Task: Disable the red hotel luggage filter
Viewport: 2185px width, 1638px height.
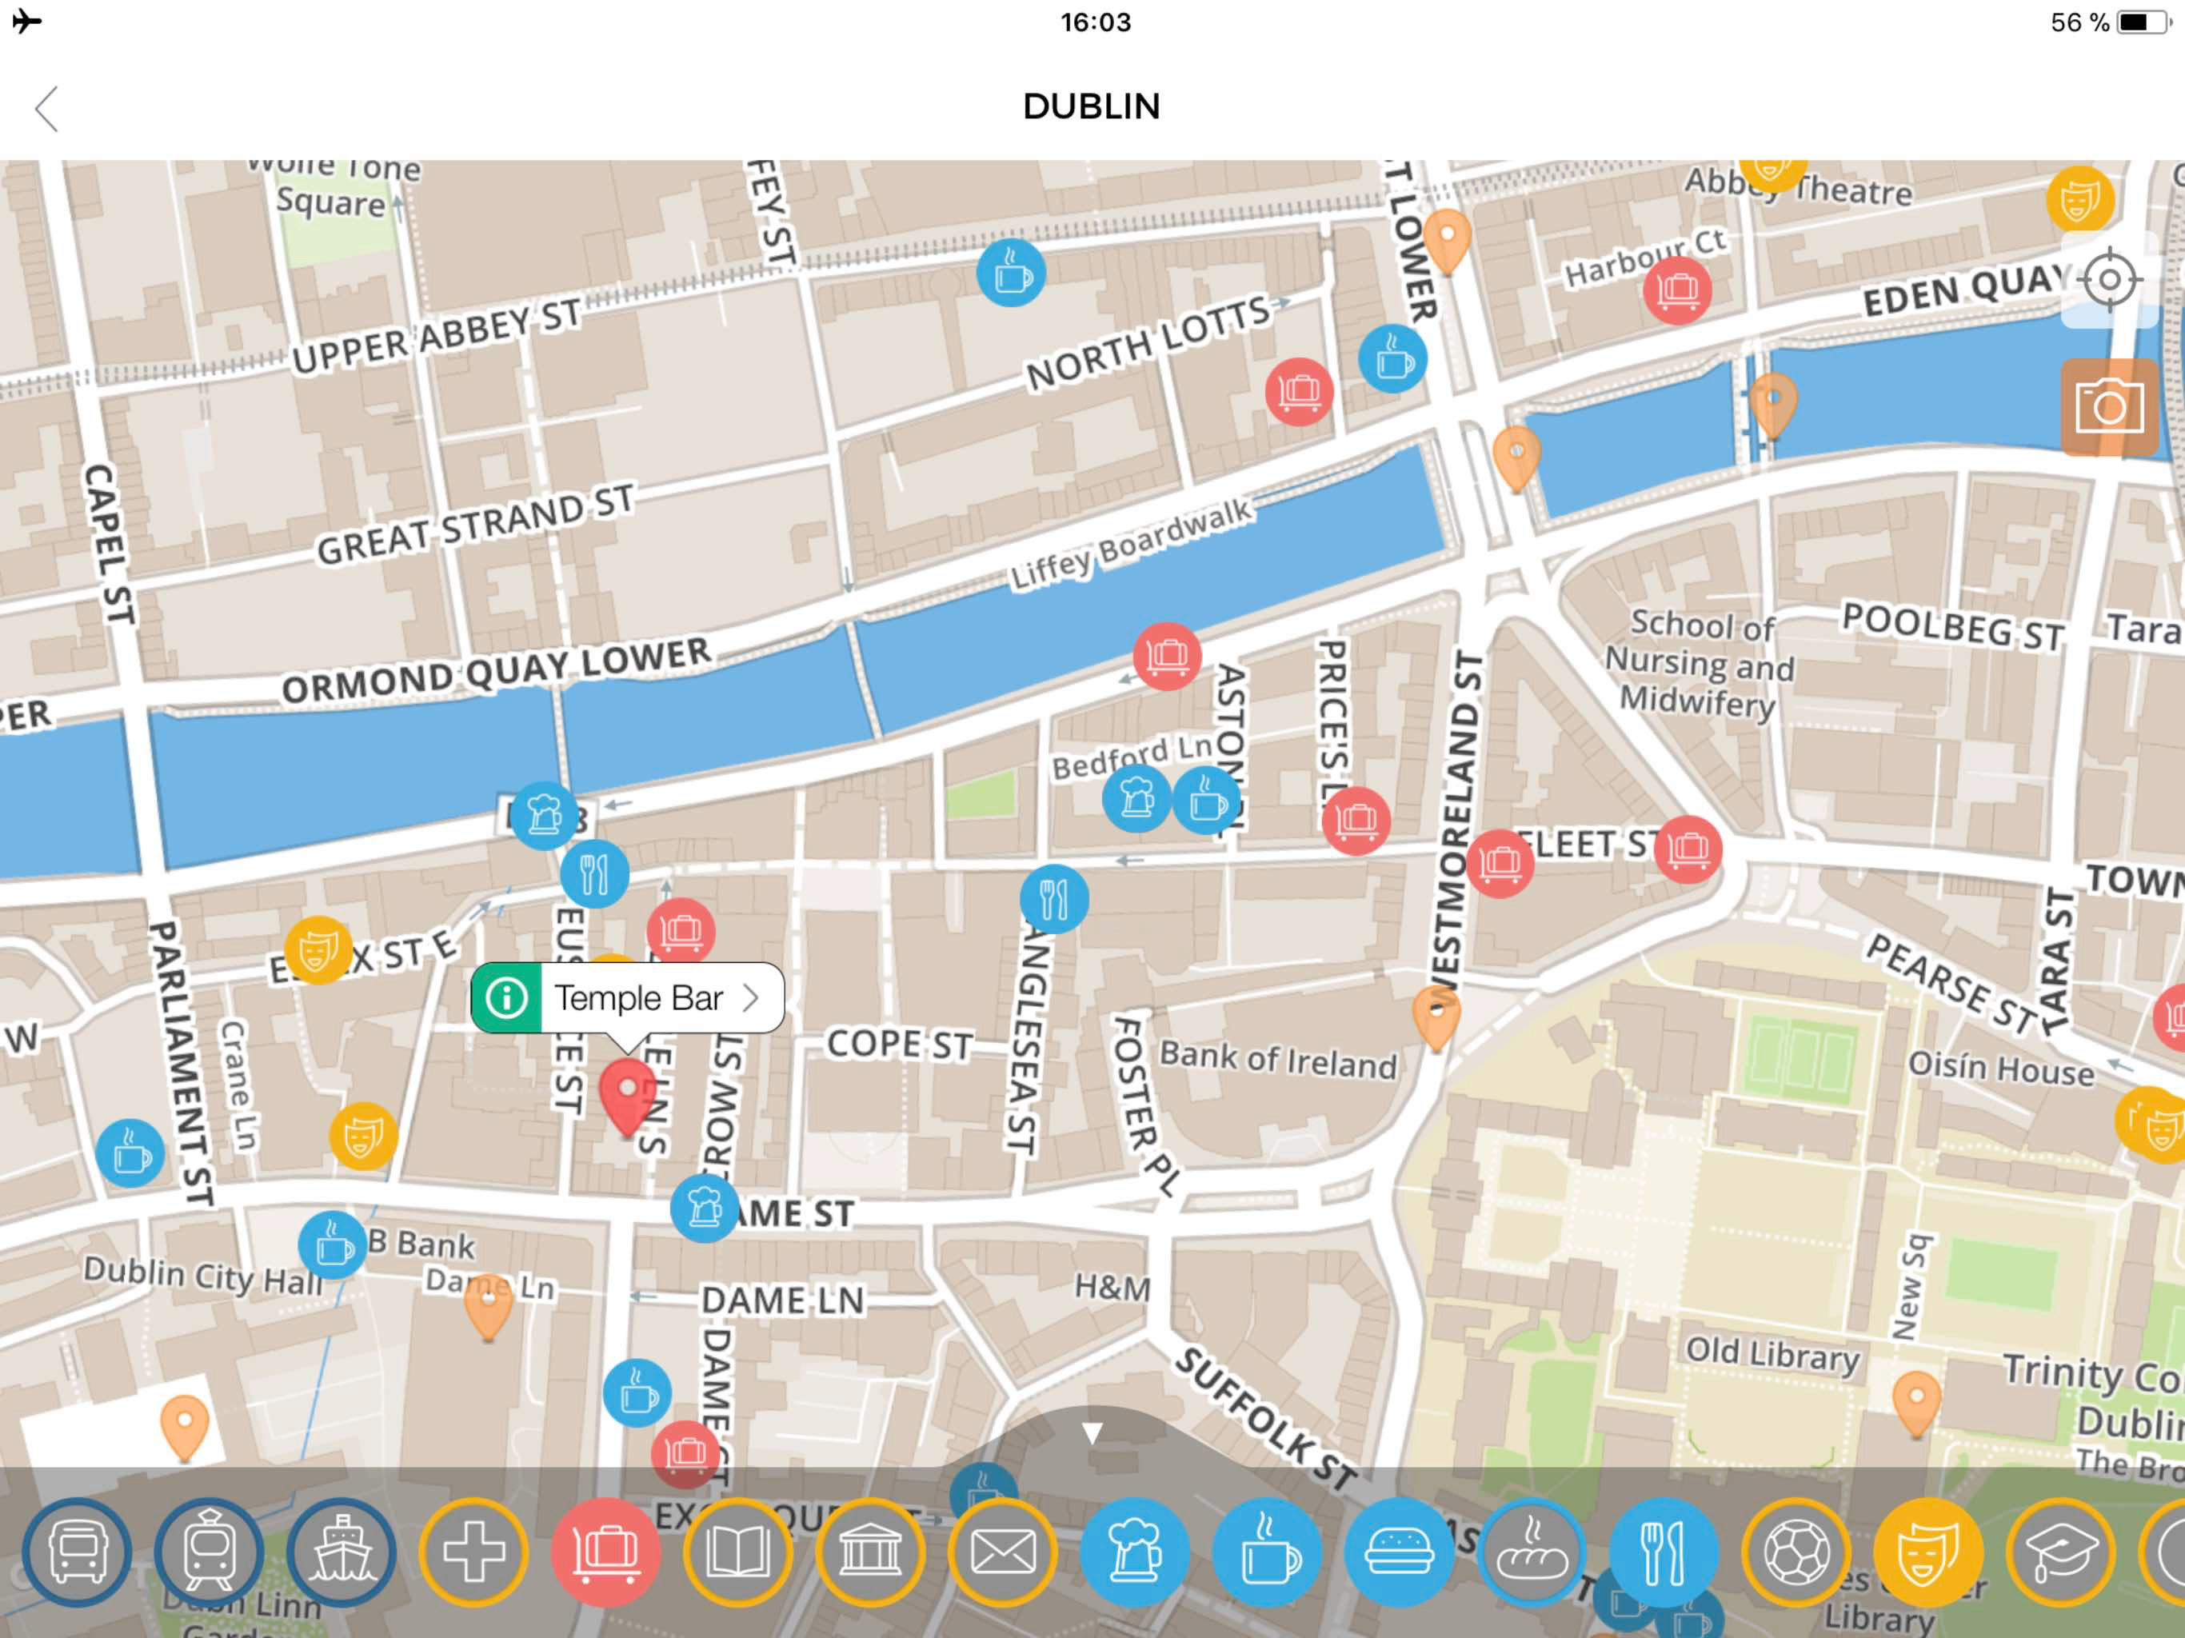Action: pos(605,1552)
